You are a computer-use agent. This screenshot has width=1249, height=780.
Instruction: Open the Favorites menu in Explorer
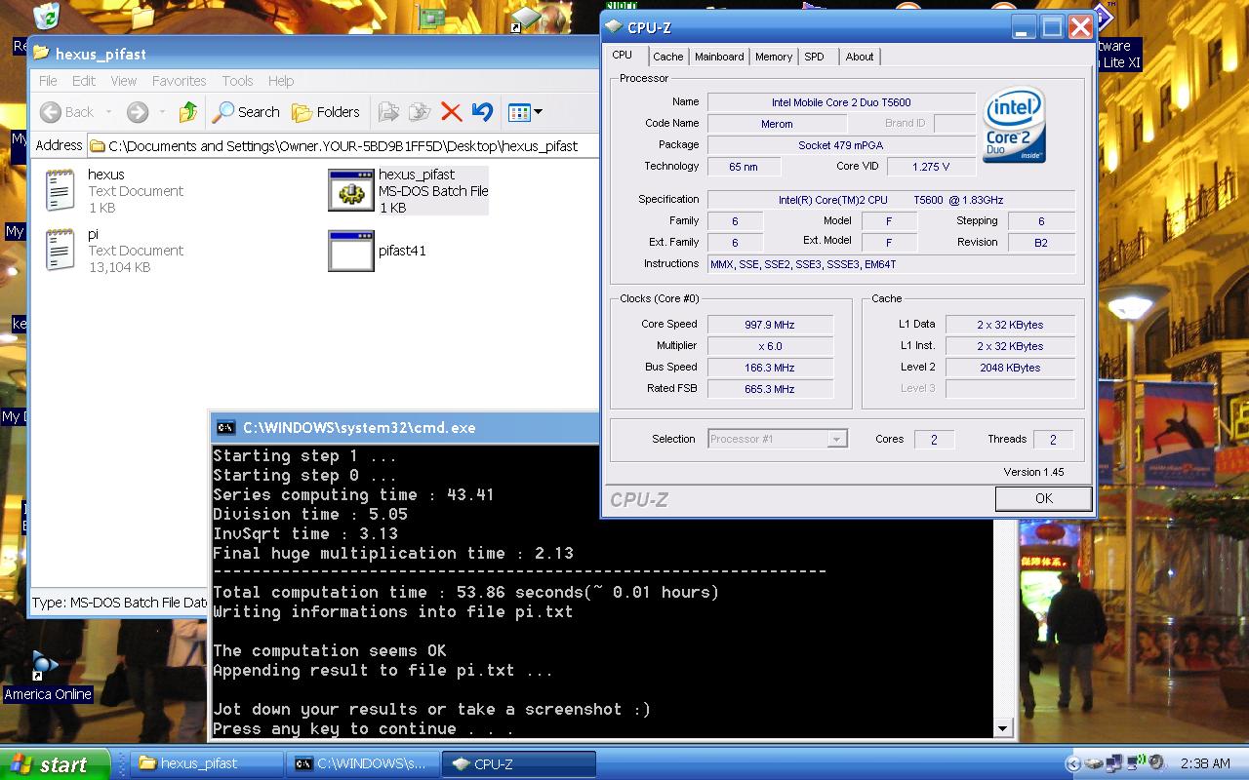(x=180, y=81)
